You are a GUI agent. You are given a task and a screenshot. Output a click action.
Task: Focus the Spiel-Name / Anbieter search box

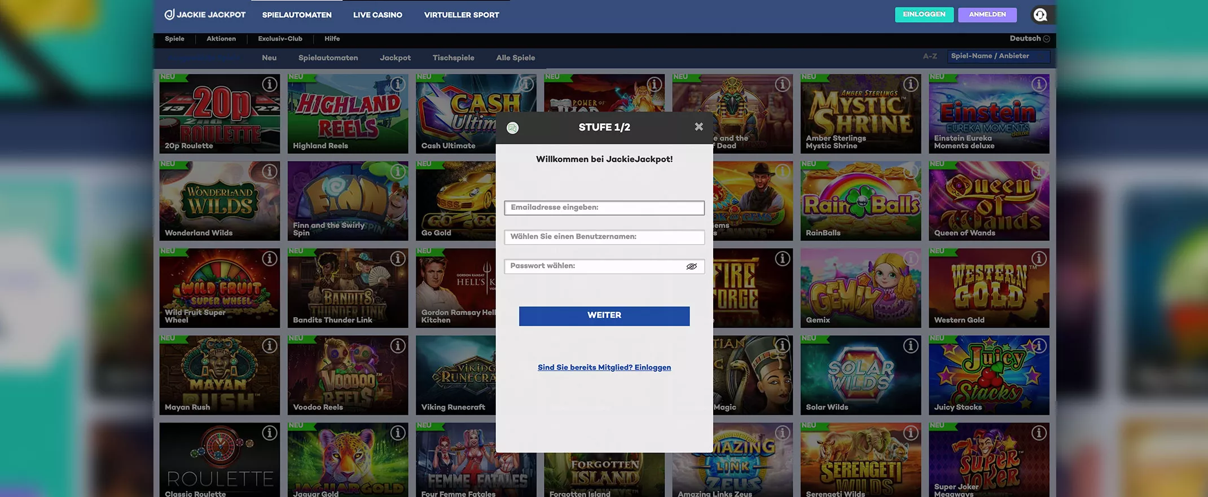(x=999, y=56)
